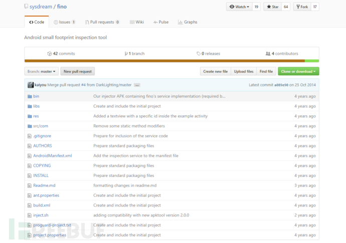The width and height of the screenshot is (346, 243).
Task: Switch to the Code tab
Action: point(37,22)
